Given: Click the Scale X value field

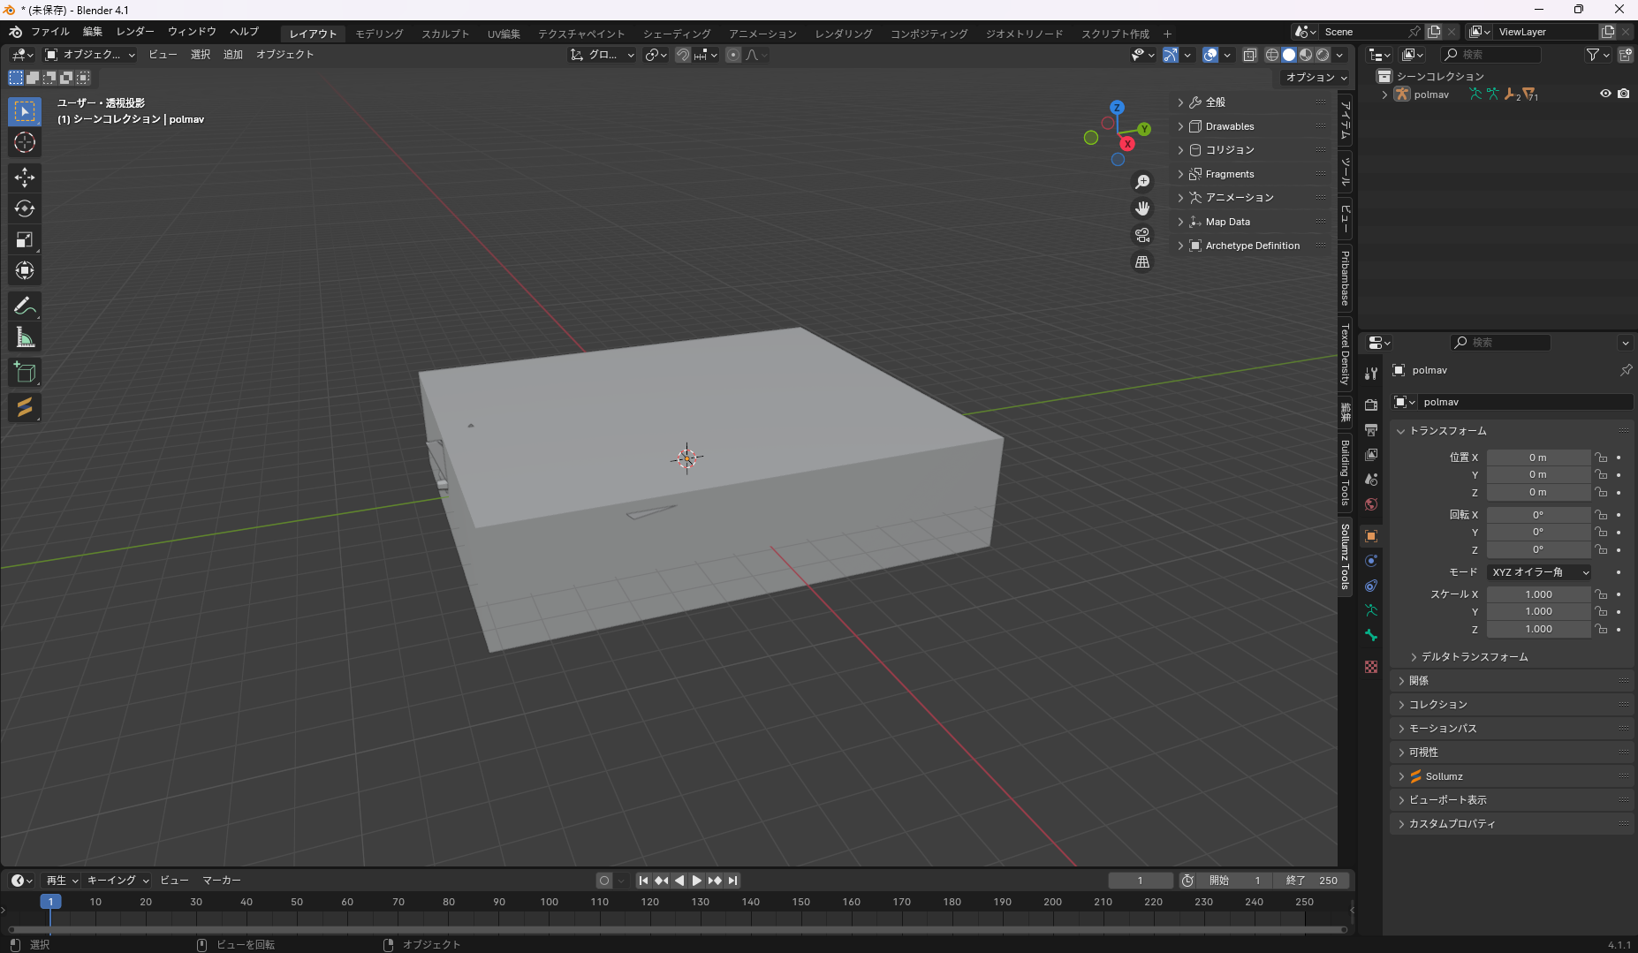Looking at the screenshot, I should click(1538, 594).
